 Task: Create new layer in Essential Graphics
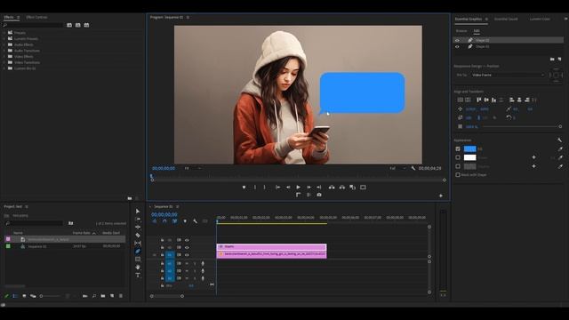tap(559, 60)
